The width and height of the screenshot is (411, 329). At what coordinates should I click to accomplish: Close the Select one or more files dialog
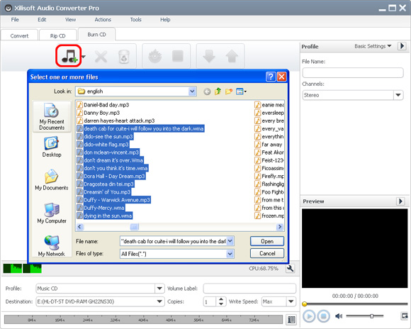tap(281, 77)
